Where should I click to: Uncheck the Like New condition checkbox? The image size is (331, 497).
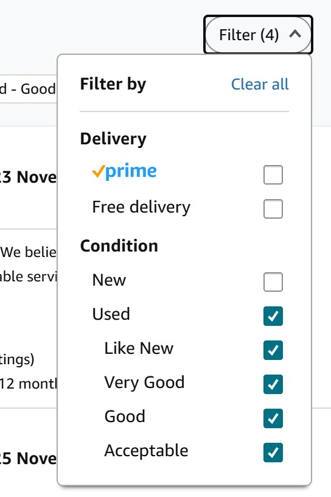tap(273, 350)
